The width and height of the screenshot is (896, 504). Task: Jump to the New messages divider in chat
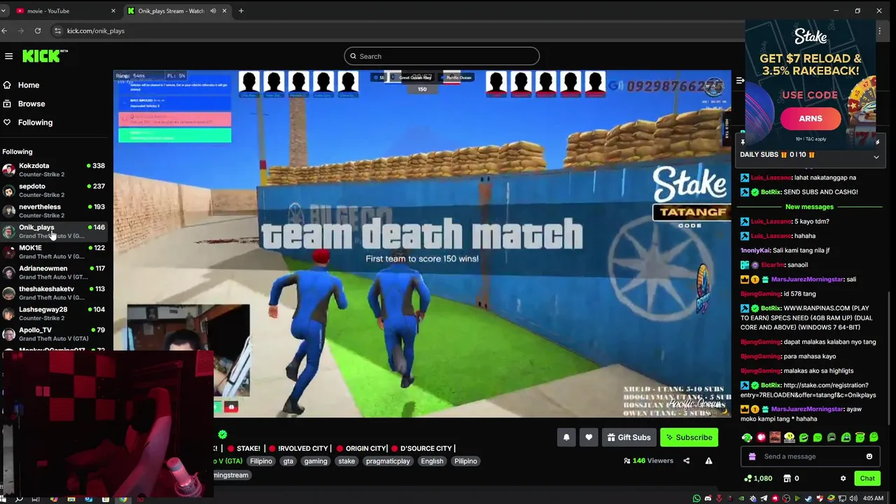(809, 206)
